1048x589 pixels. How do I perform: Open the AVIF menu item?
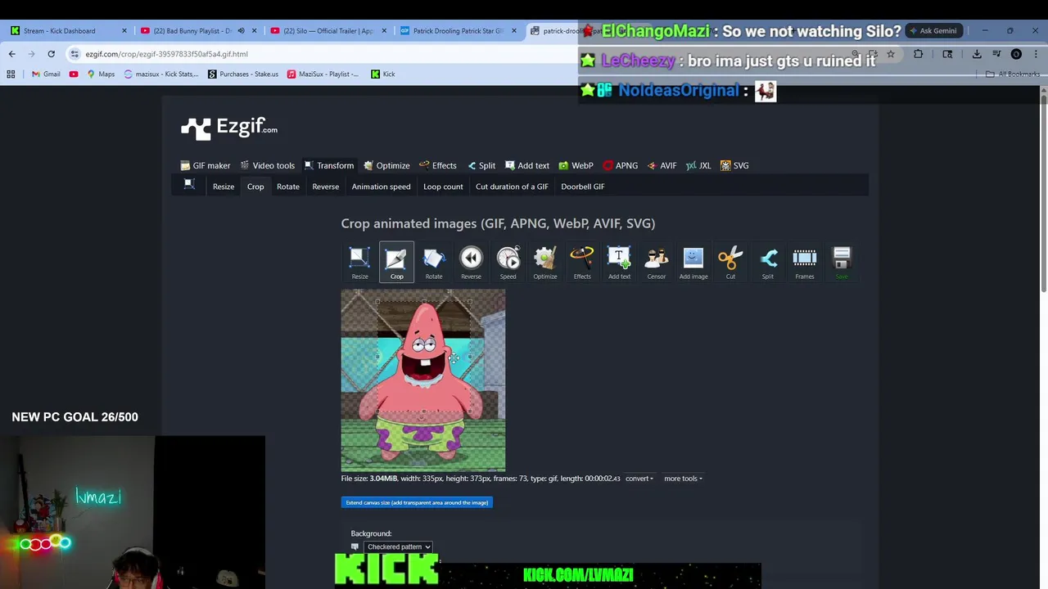(662, 165)
